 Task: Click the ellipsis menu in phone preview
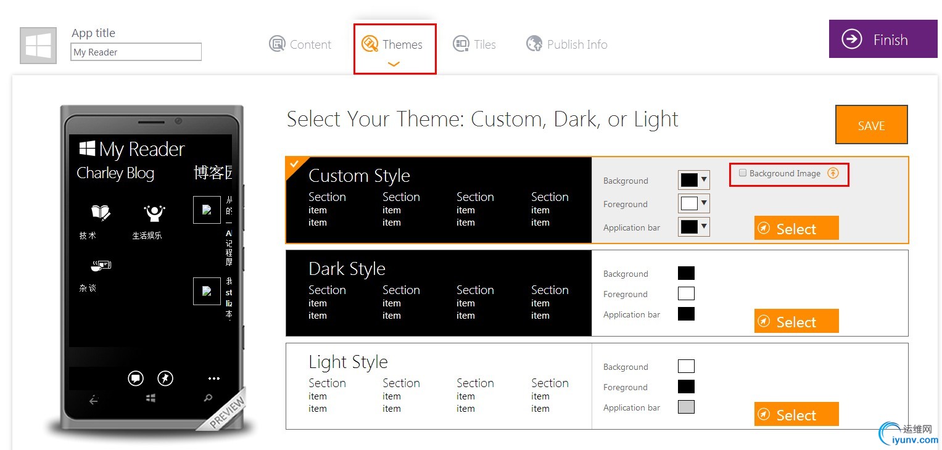(213, 378)
